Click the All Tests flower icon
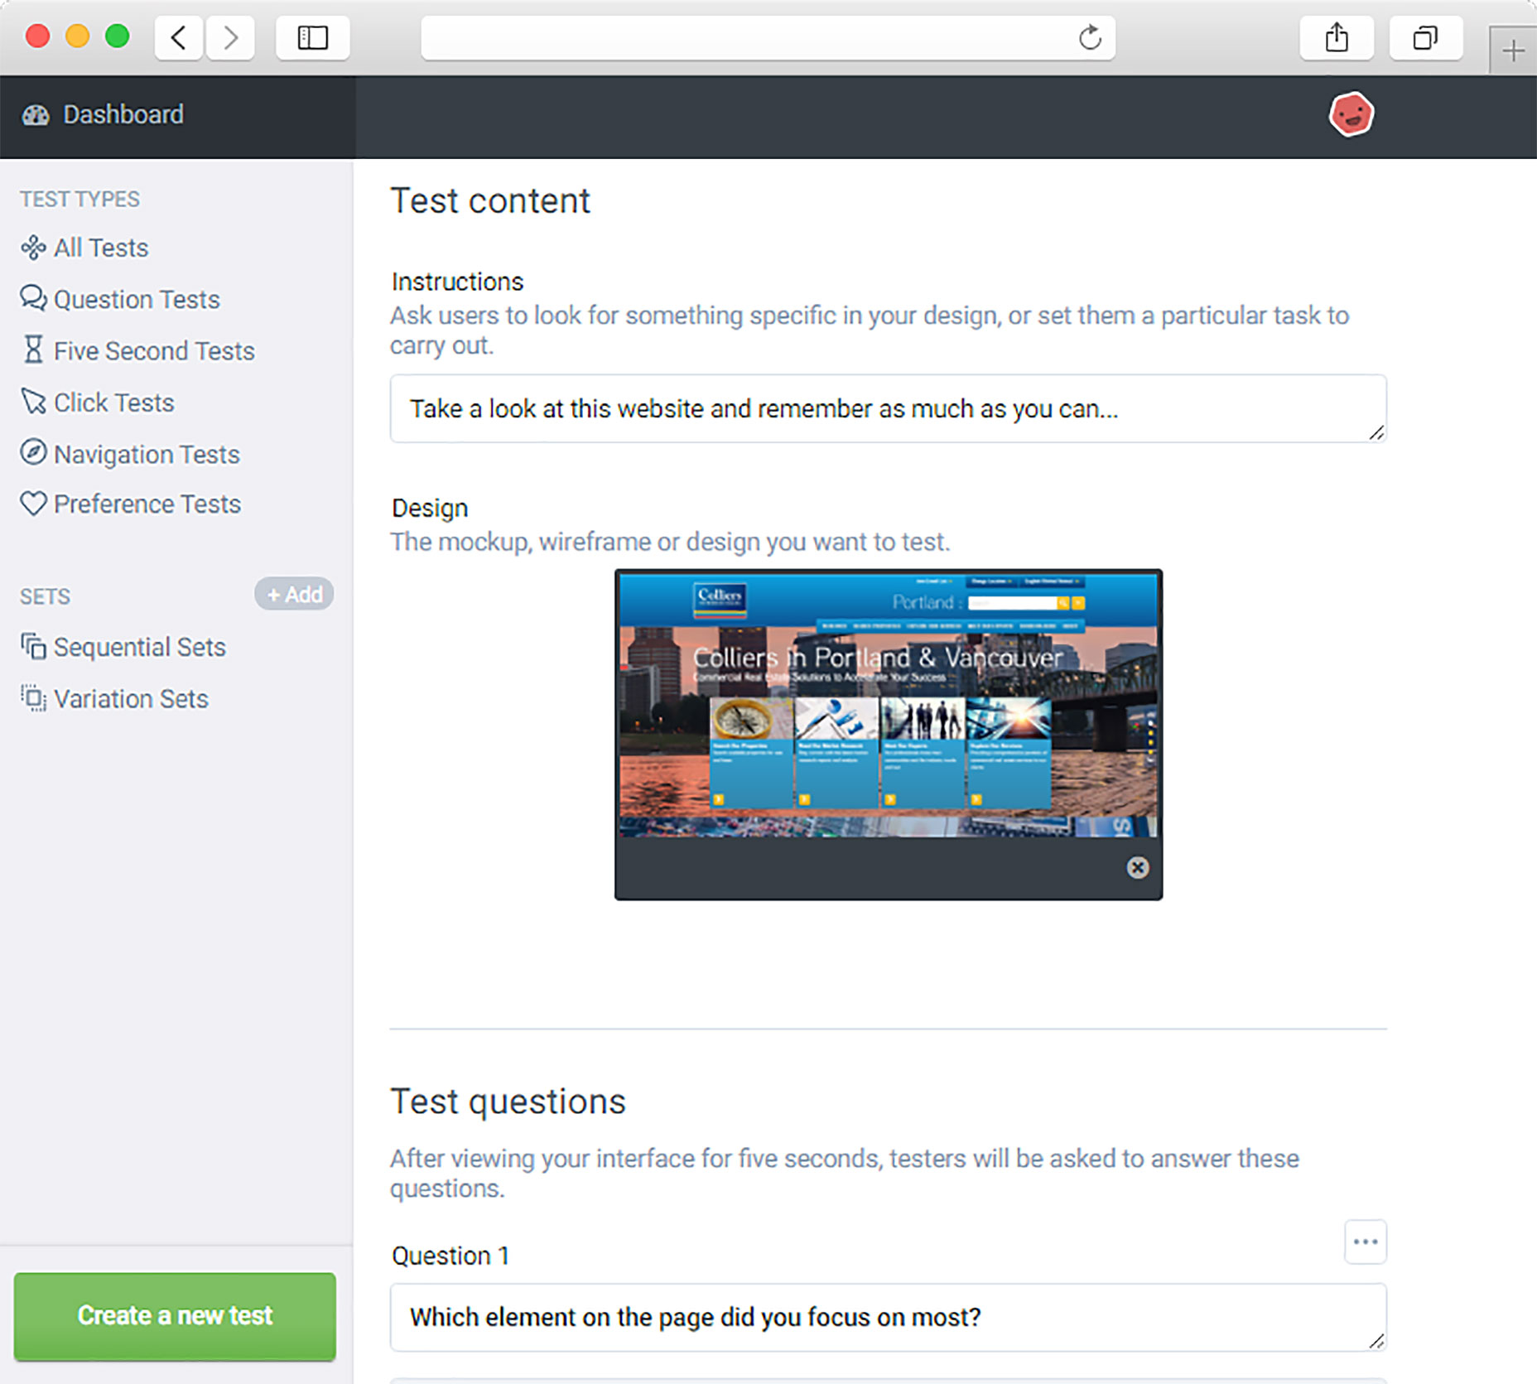 (33, 248)
